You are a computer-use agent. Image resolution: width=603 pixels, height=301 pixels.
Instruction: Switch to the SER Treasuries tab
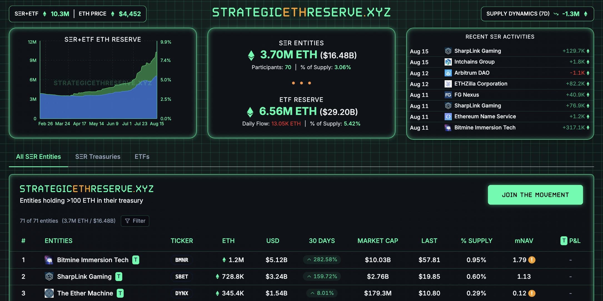[98, 157]
